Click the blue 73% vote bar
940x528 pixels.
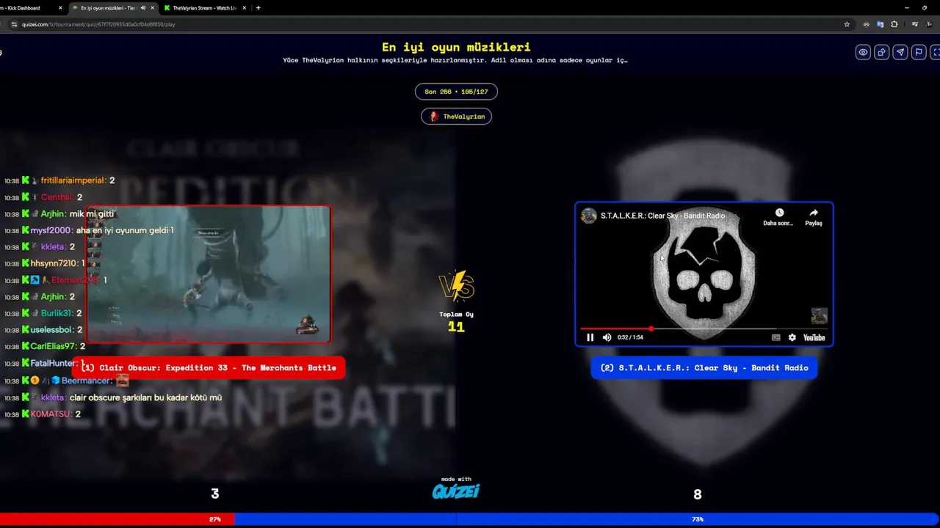point(587,519)
